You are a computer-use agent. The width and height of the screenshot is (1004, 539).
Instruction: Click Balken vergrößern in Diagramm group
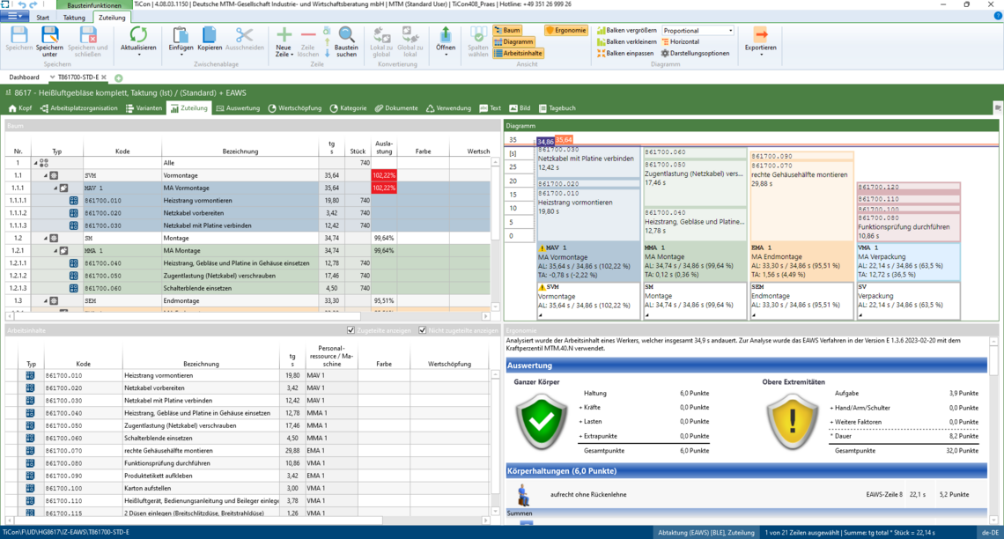pos(625,31)
